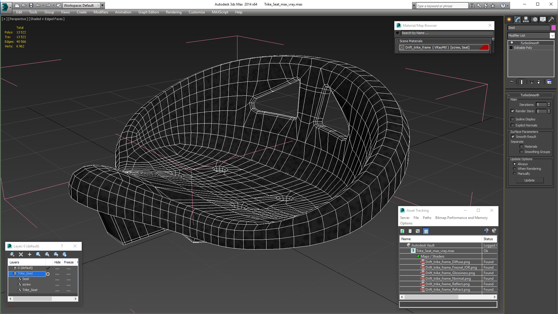The image size is (558, 314).
Task: Toggle TurboSmooth modifier lightbulb on/off
Action: click(x=512, y=43)
